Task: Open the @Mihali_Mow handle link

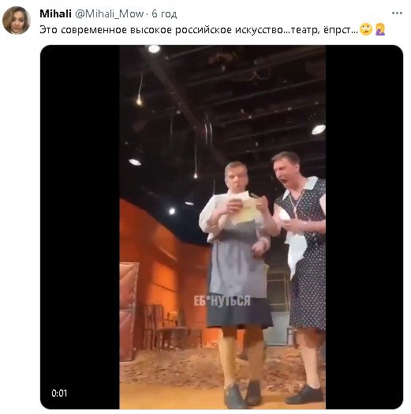Action: pos(109,13)
